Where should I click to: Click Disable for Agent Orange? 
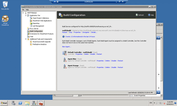click(x=114, y=67)
